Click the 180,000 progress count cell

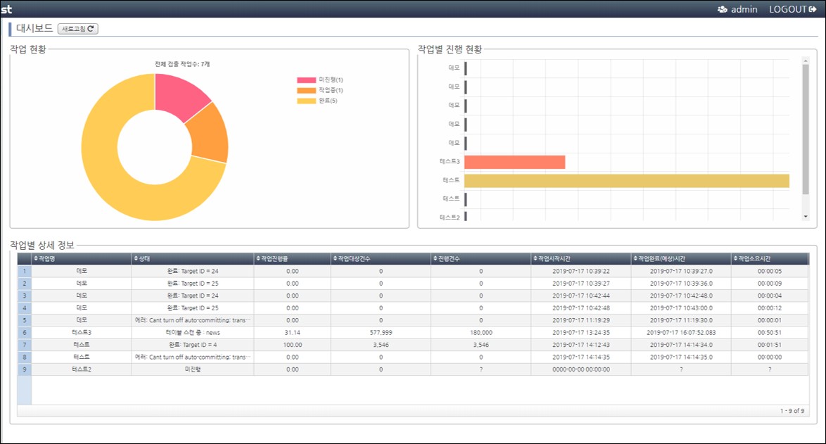pyautogui.click(x=481, y=333)
